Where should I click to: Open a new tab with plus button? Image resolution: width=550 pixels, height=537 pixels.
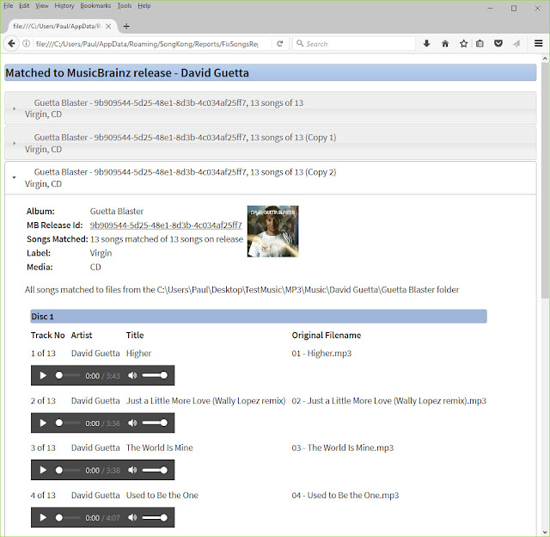(x=126, y=27)
